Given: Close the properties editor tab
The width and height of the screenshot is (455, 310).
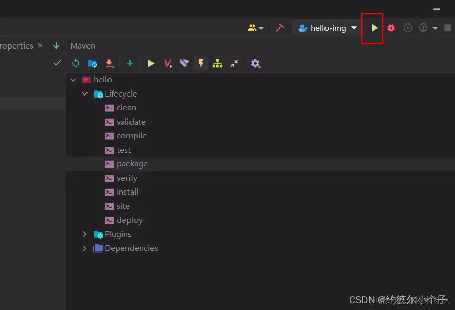Looking at the screenshot, I should pos(40,46).
